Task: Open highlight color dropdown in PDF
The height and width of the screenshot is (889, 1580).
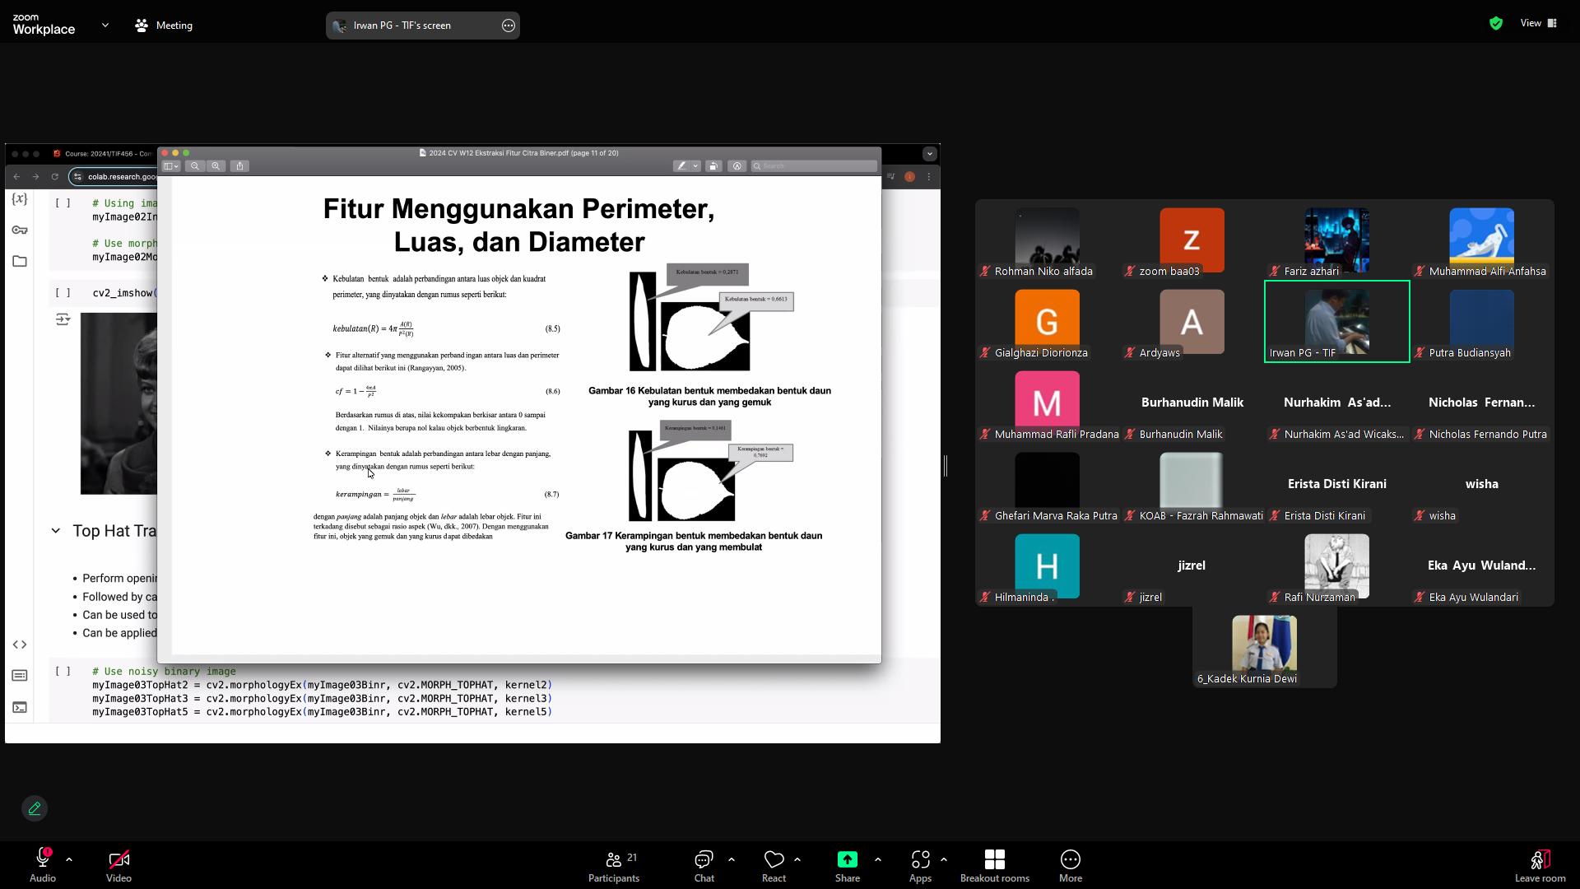Action: 695,166
